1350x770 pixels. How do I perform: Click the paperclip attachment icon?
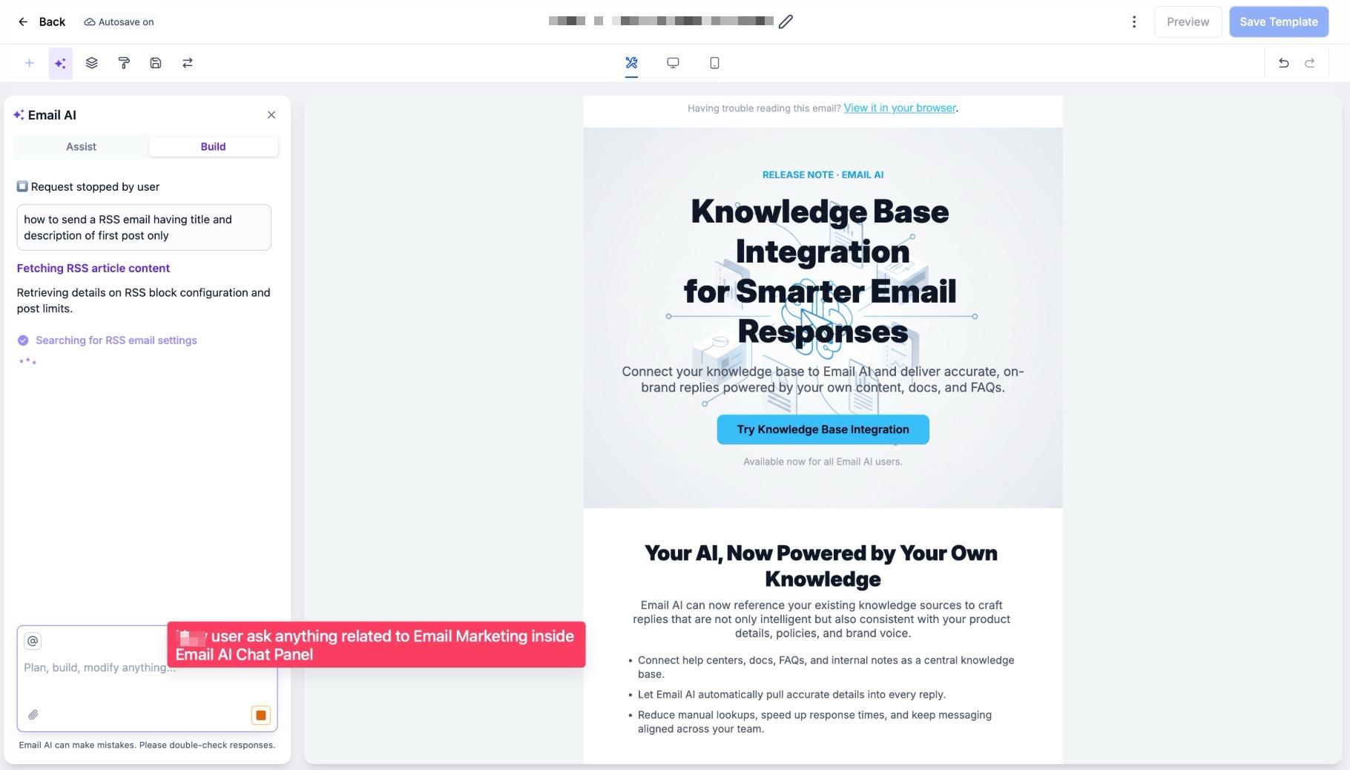pyautogui.click(x=33, y=715)
